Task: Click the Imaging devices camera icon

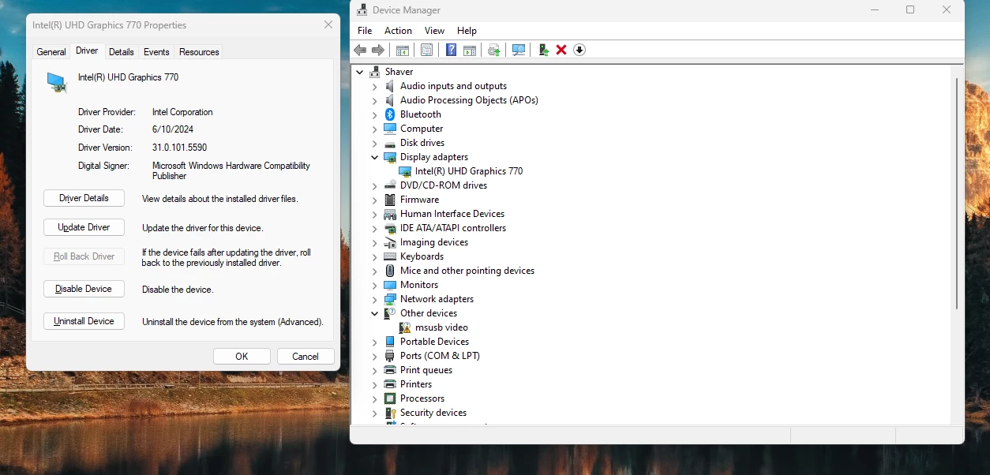Action: coord(390,242)
